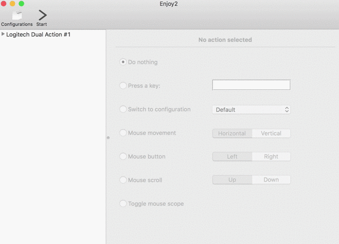Set mouse scroll direction to Up

(232, 179)
